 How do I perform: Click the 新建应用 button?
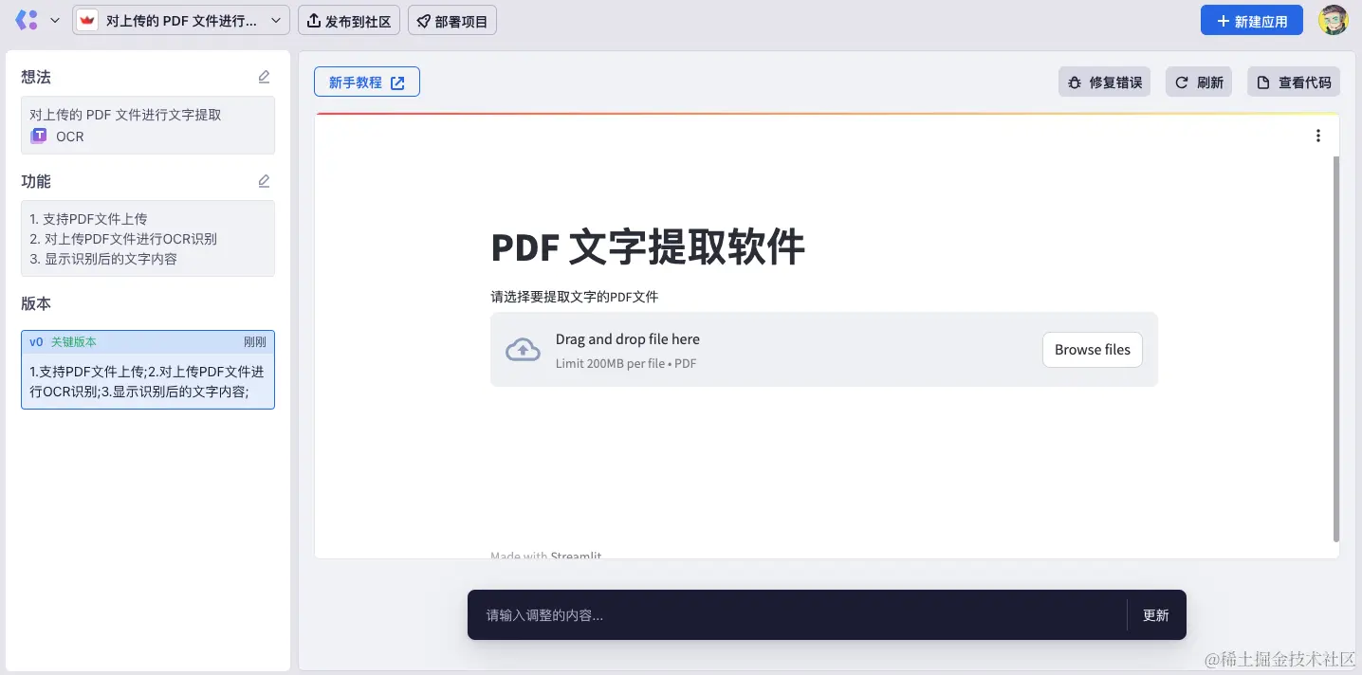pyautogui.click(x=1251, y=21)
